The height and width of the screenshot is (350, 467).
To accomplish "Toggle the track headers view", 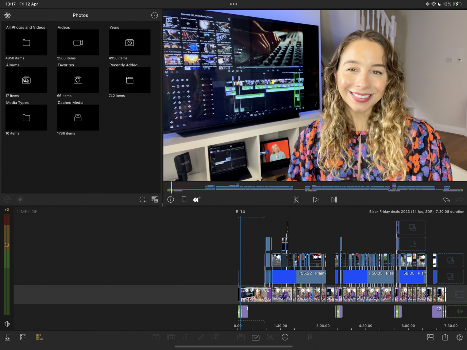I will [x=23, y=337].
